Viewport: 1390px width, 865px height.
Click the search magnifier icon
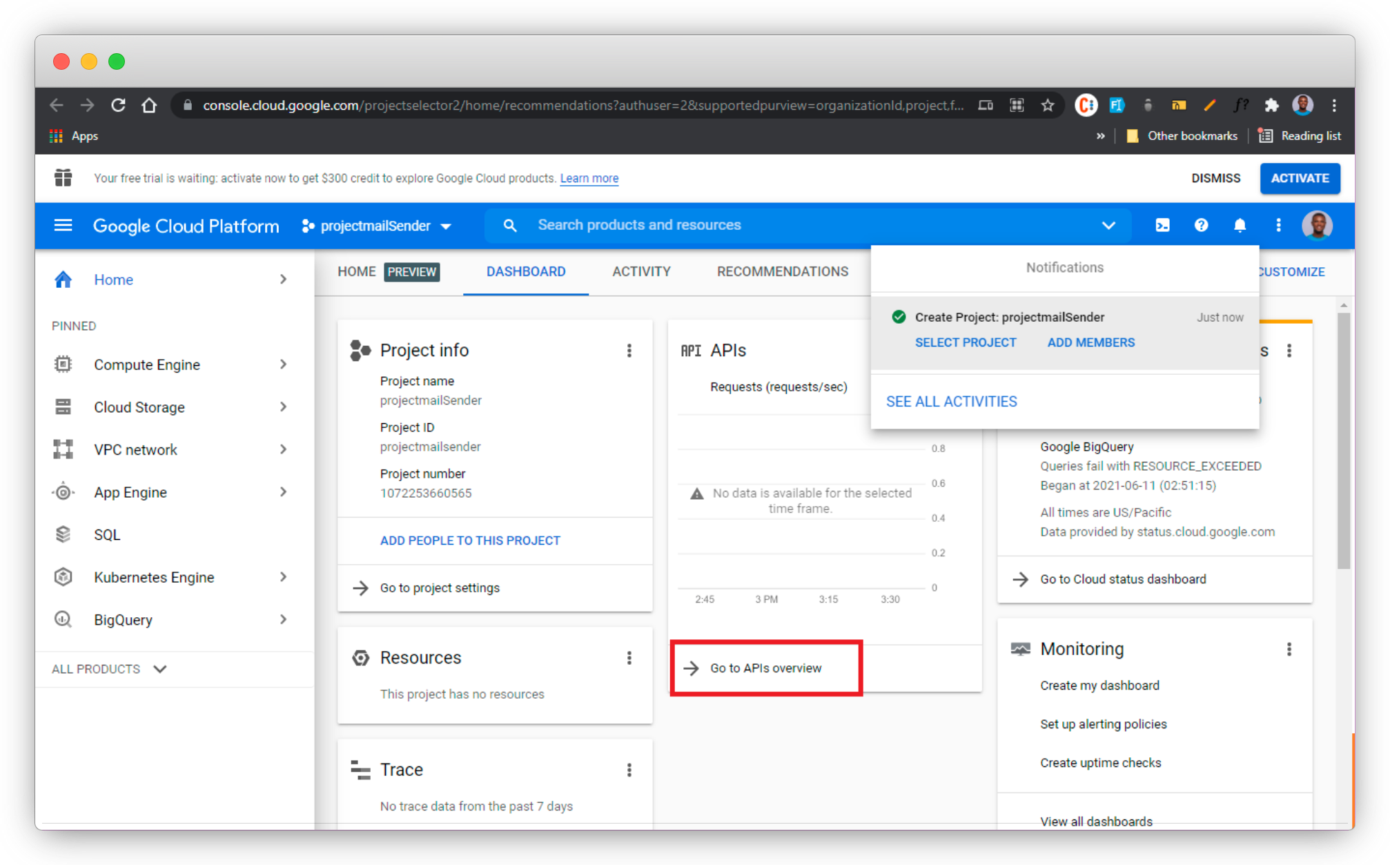510,226
